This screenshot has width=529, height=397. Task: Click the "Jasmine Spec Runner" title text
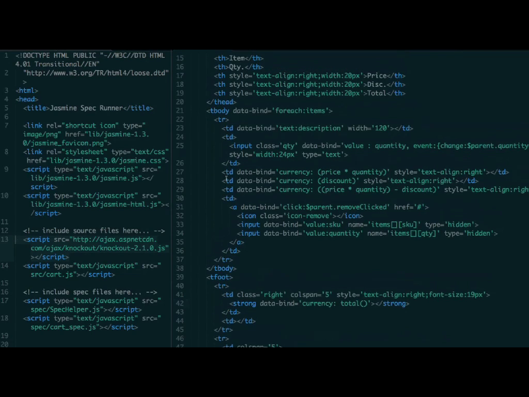(x=86, y=108)
